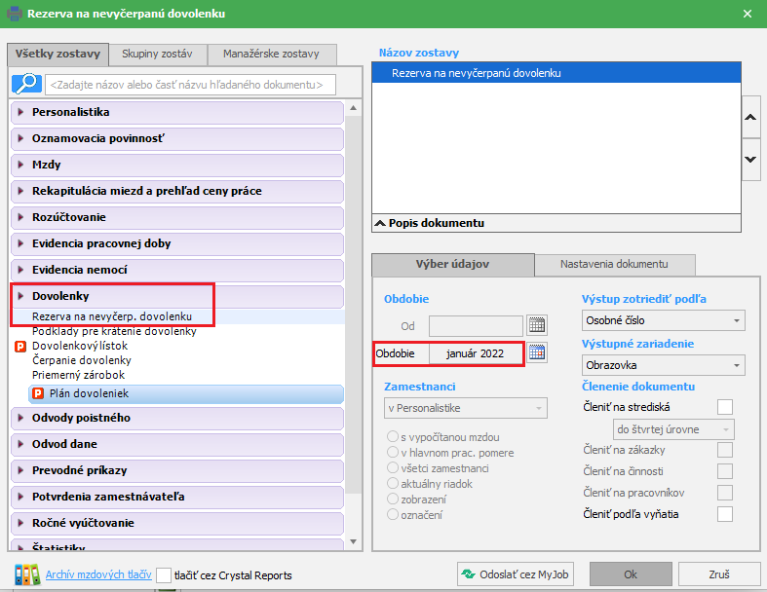Viewport: 767px width, 592px height.
Task: Expand the Evidencia nemocí group
Action: (177, 270)
